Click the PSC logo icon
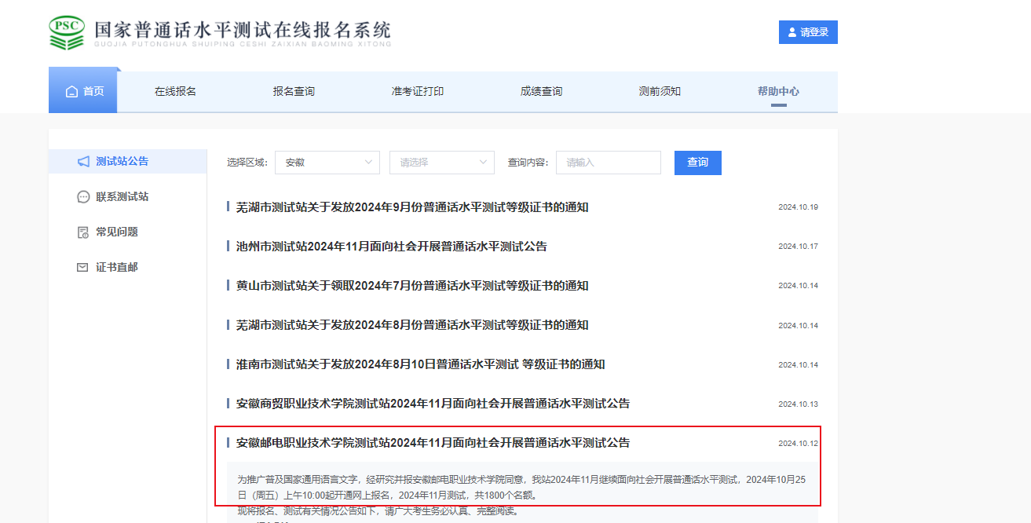Image resolution: width=1031 pixels, height=523 pixels. (67, 32)
